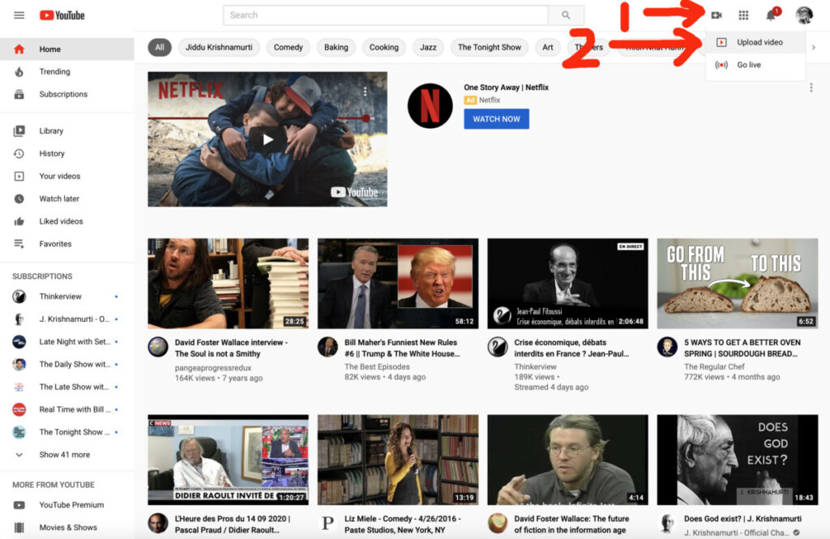Open the account avatar menu
The height and width of the screenshot is (539, 830).
[x=804, y=15]
